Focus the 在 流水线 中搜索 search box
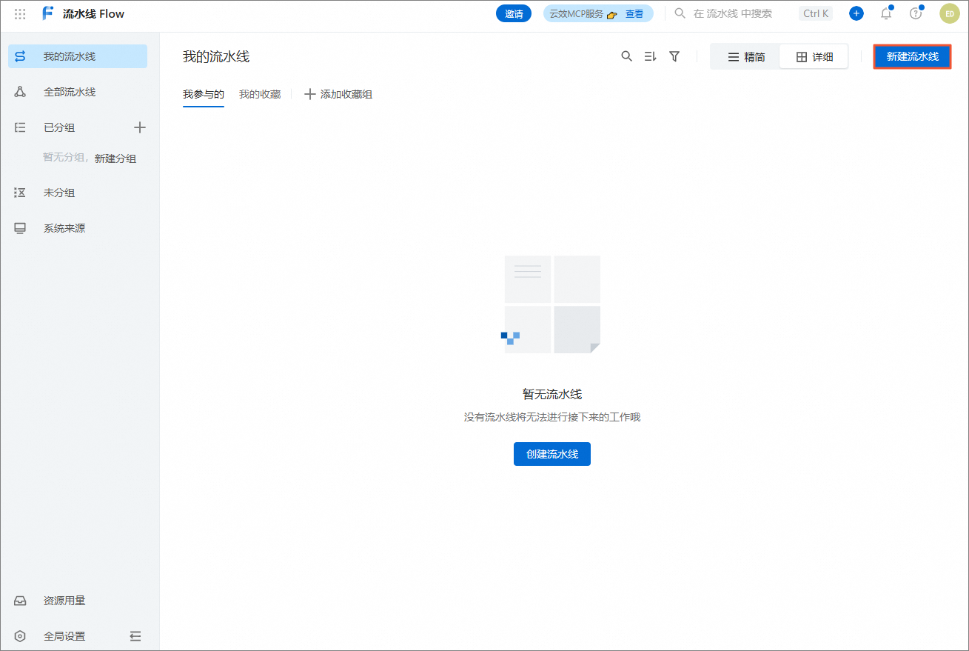The image size is (969, 651). pyautogui.click(x=732, y=13)
